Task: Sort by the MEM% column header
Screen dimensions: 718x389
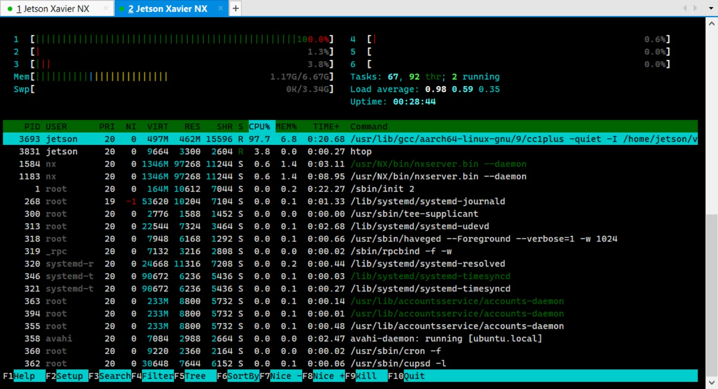Action: point(286,127)
